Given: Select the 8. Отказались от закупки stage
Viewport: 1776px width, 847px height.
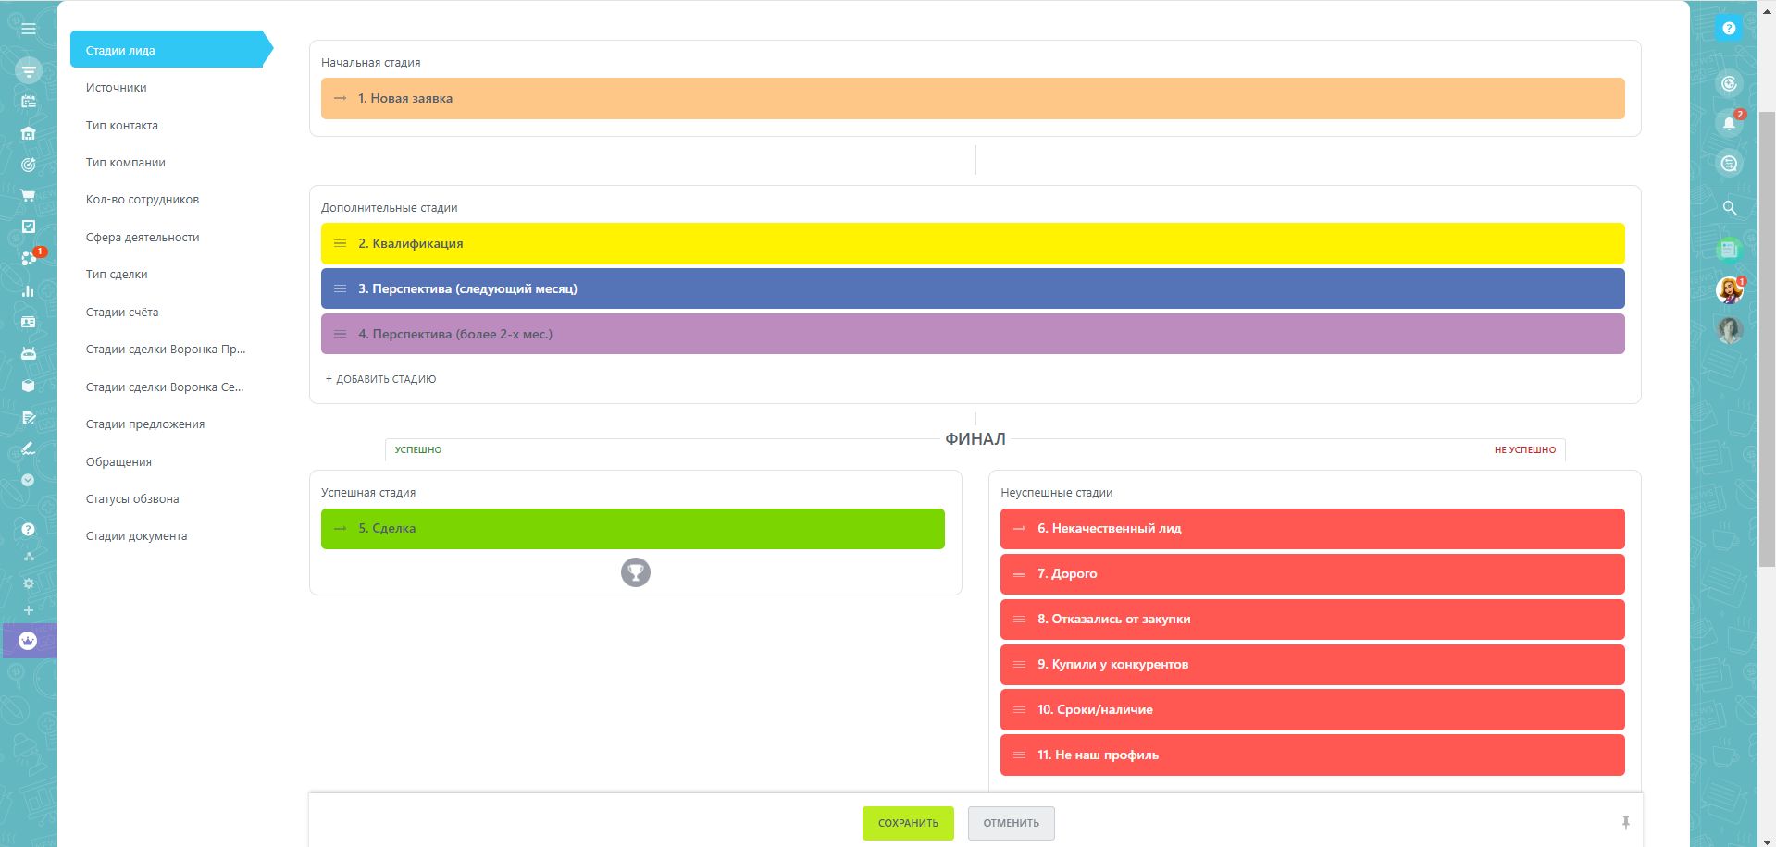Looking at the screenshot, I should pyautogui.click(x=1312, y=620).
